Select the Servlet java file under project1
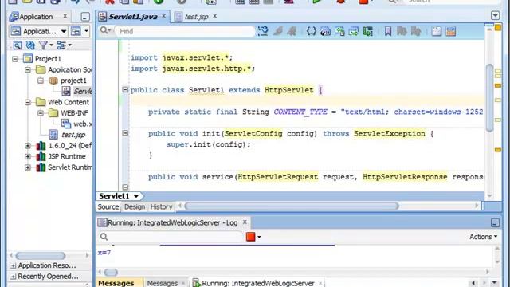The width and height of the screenshot is (510, 287). (x=83, y=91)
